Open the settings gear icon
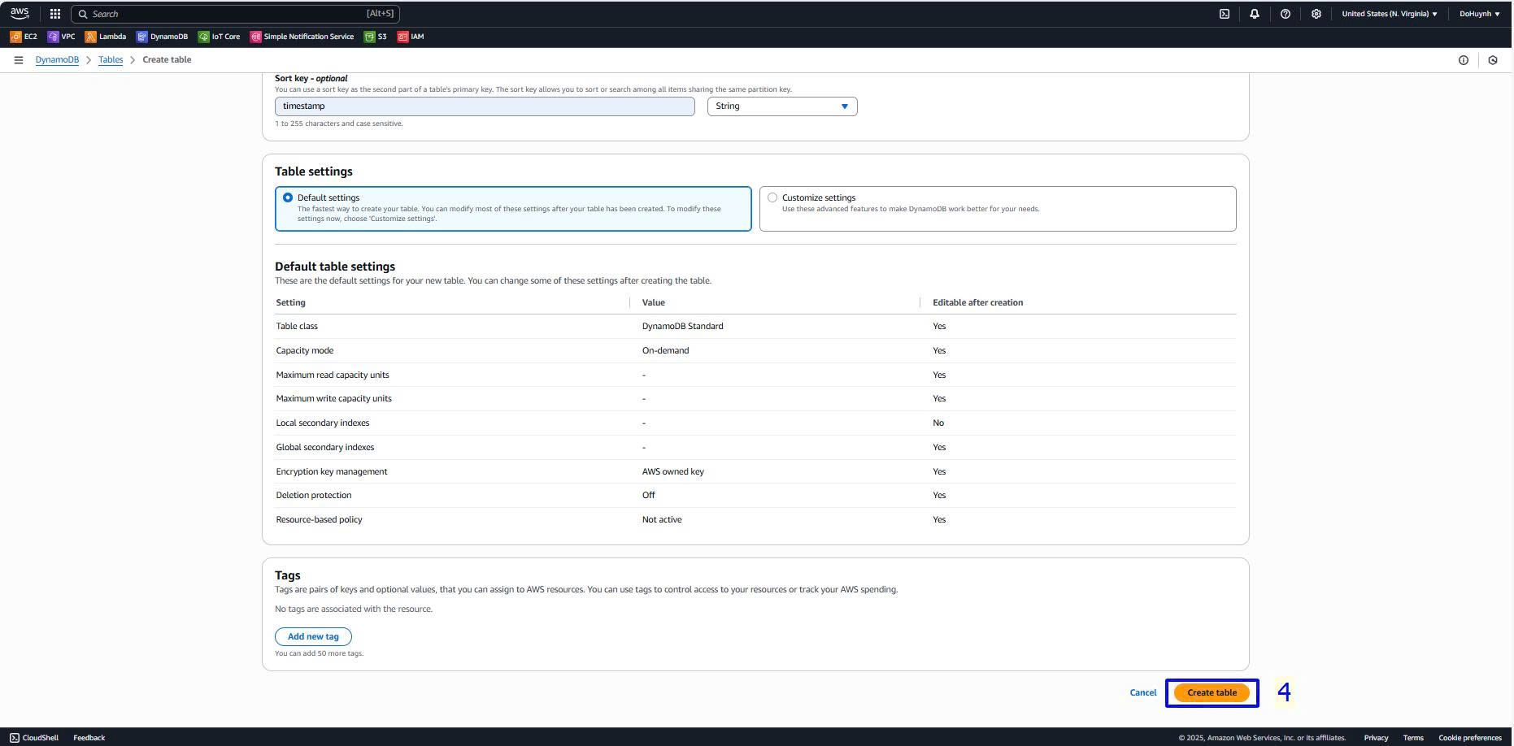Screen dimensions: 1514x746 tap(1316, 14)
